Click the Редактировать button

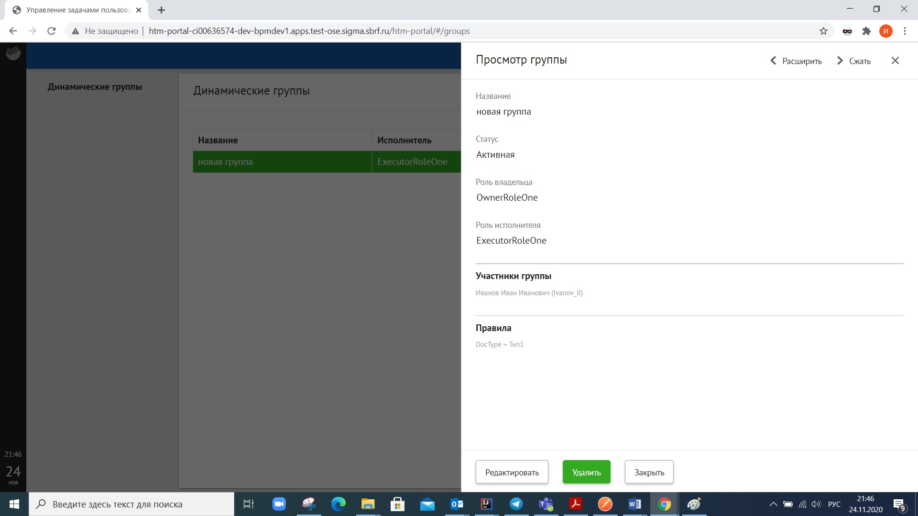click(x=512, y=472)
